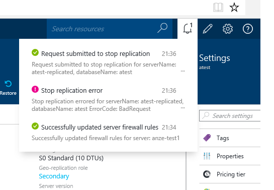Click the firewall description mentioning anze-test1
Image resolution: width=274 pixels, height=190 pixels.
coord(106,138)
